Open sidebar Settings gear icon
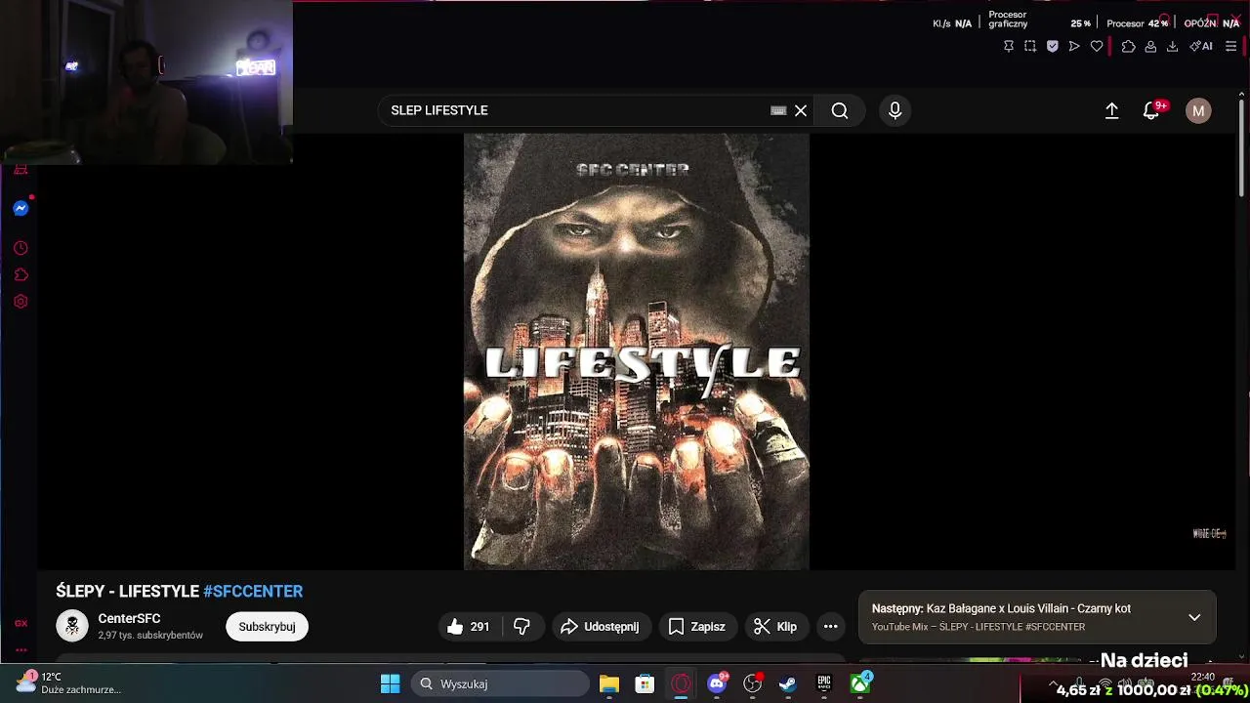 (x=21, y=302)
